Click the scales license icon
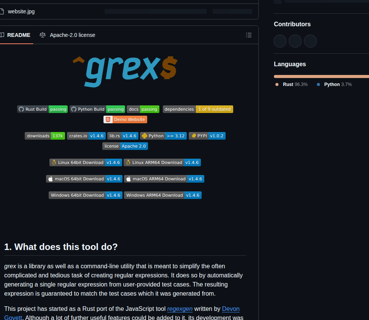 coord(43,35)
